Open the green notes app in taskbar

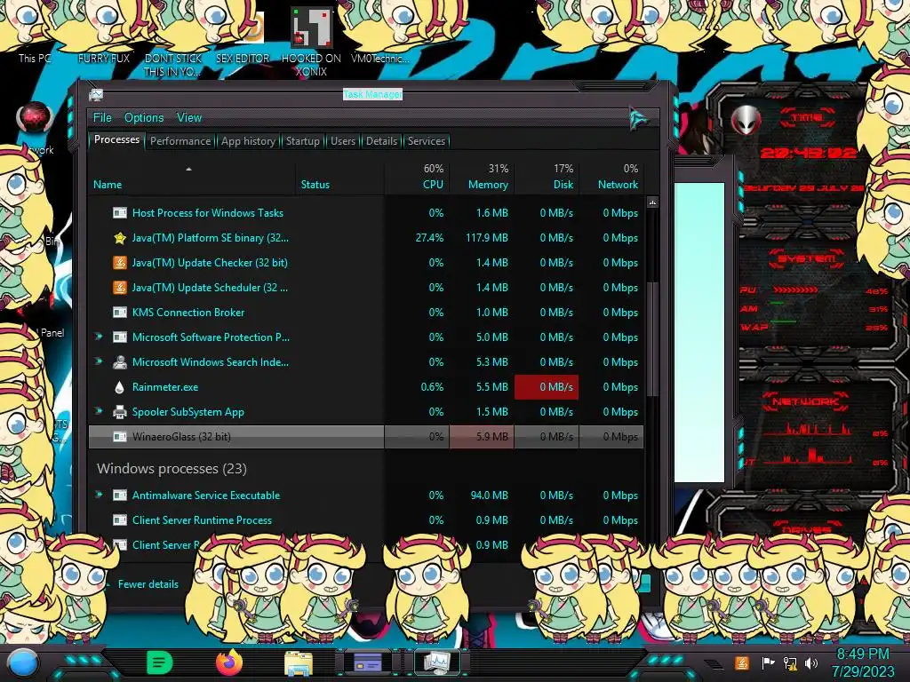coord(160,662)
